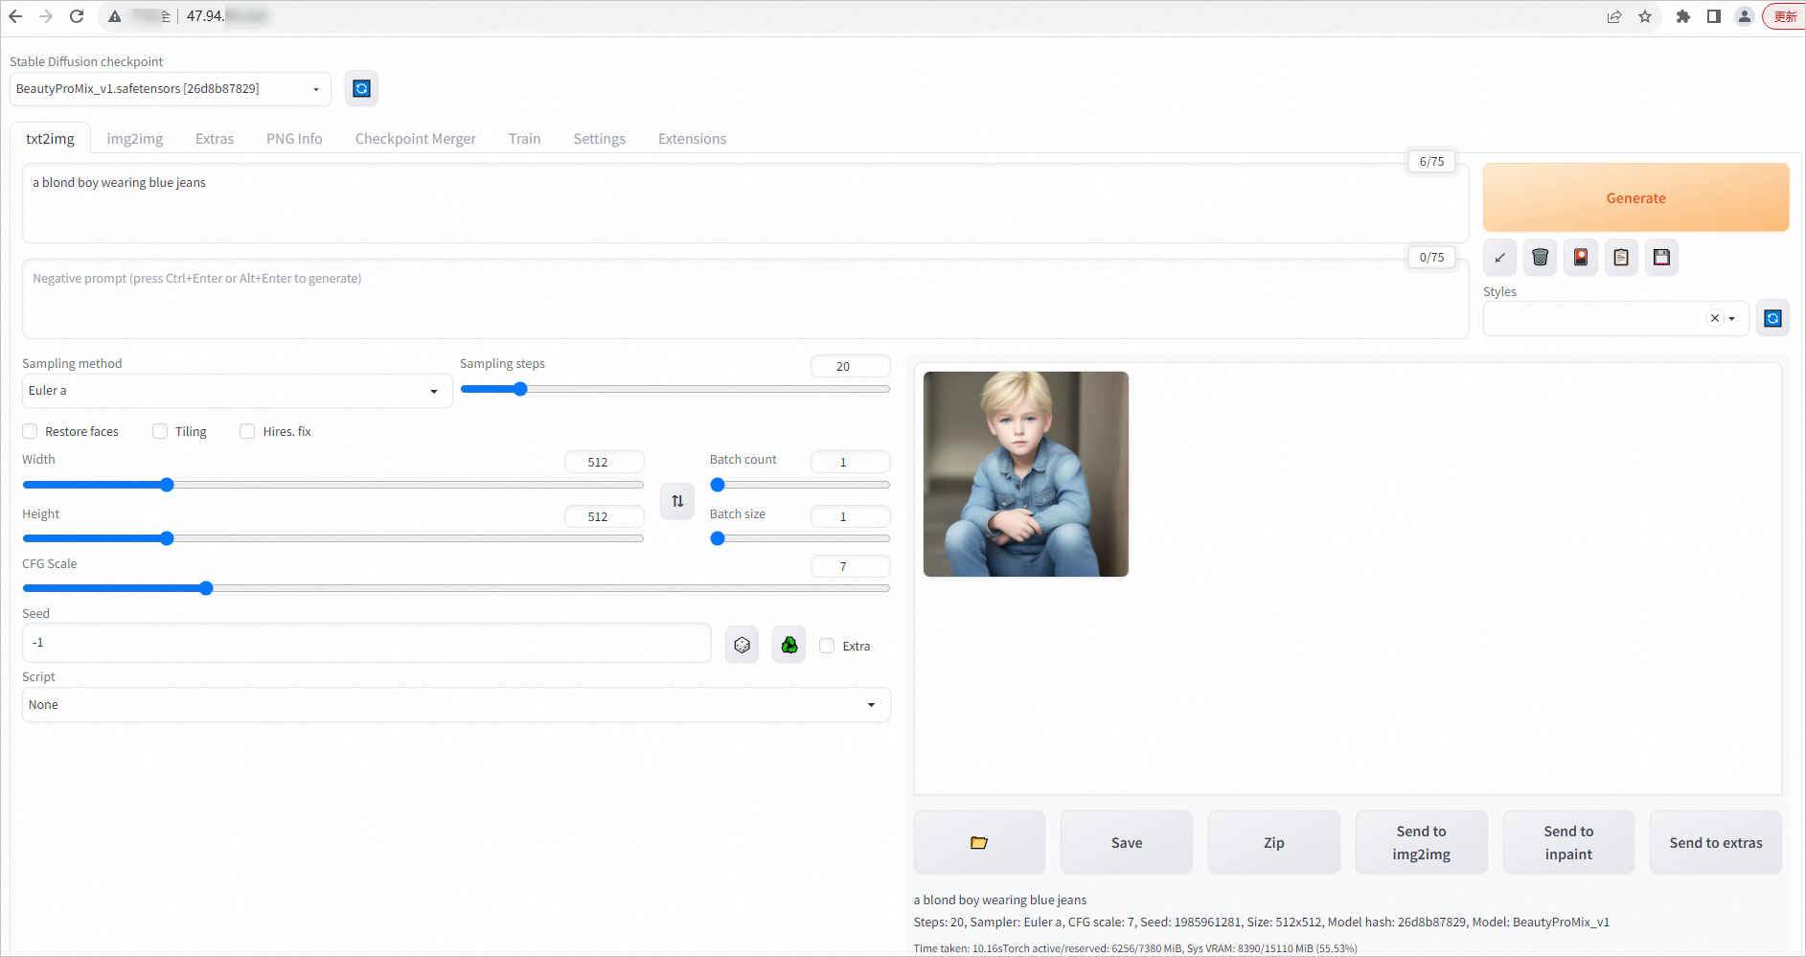Open the output folder with the folder icon
1806x957 pixels.
pos(978,843)
